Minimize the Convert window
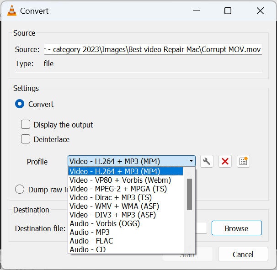 point(196,11)
